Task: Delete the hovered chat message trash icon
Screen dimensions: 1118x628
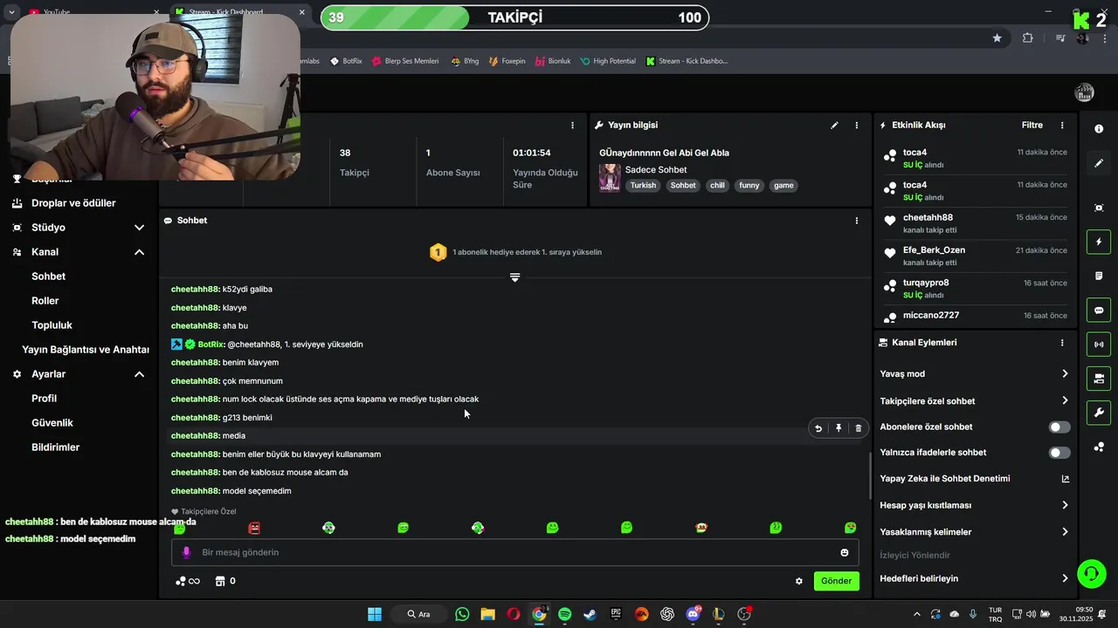Action: 858,428
